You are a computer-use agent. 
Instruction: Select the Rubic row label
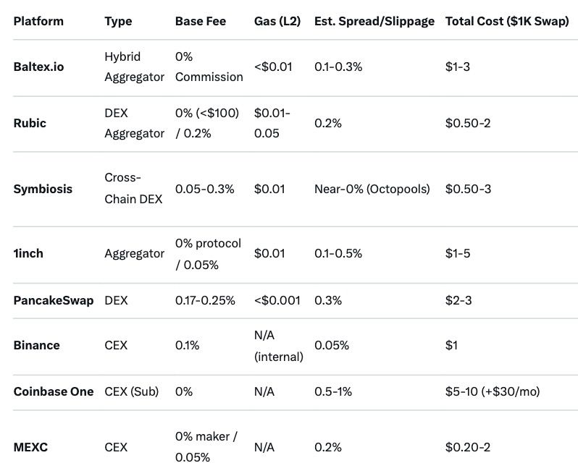[30, 123]
